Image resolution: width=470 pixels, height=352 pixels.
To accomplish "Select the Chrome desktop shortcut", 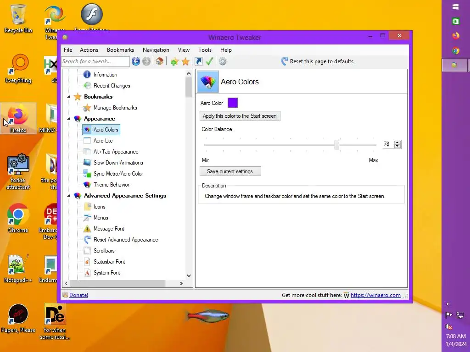I will (18, 219).
